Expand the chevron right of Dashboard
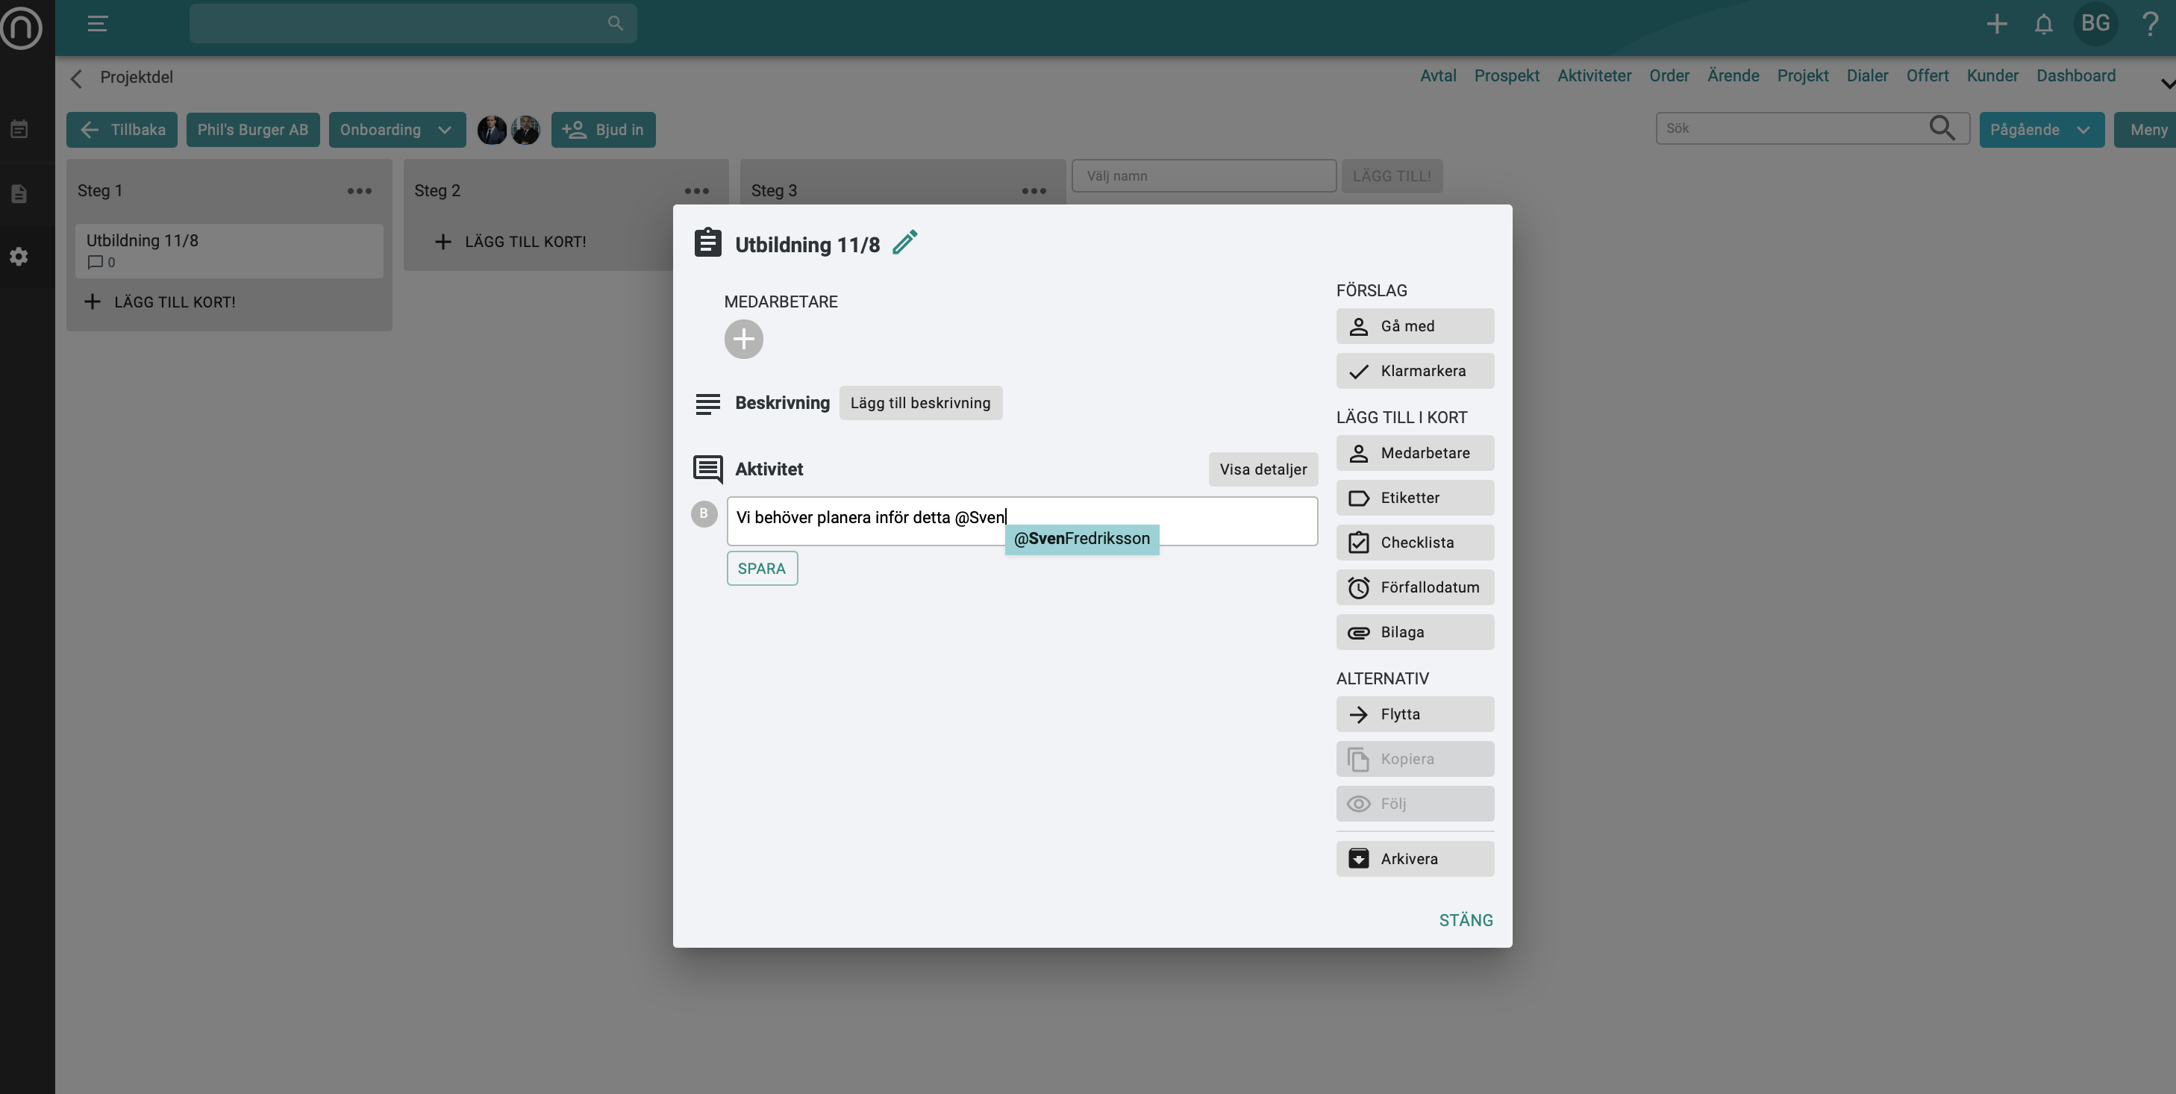The image size is (2176, 1094). (2167, 83)
